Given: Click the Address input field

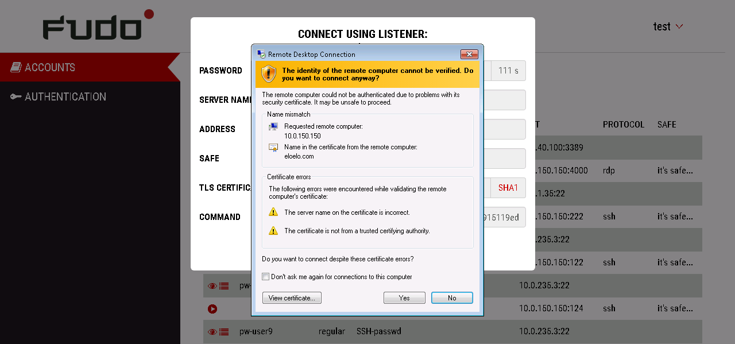Looking at the screenshot, I should [504, 129].
